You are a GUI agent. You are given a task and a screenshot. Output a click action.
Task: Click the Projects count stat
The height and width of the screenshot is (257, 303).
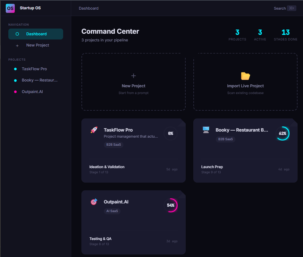pos(237,35)
